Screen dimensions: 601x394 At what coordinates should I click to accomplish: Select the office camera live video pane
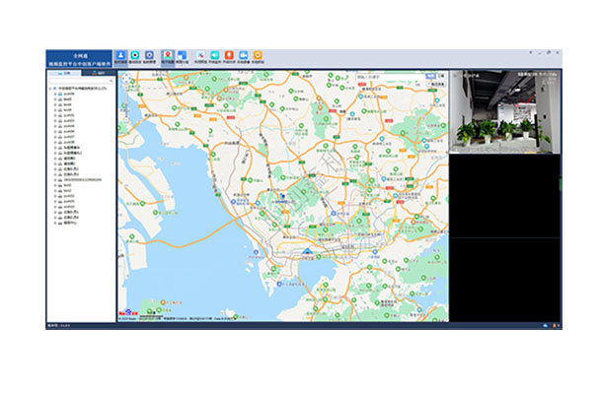pyautogui.click(x=503, y=111)
